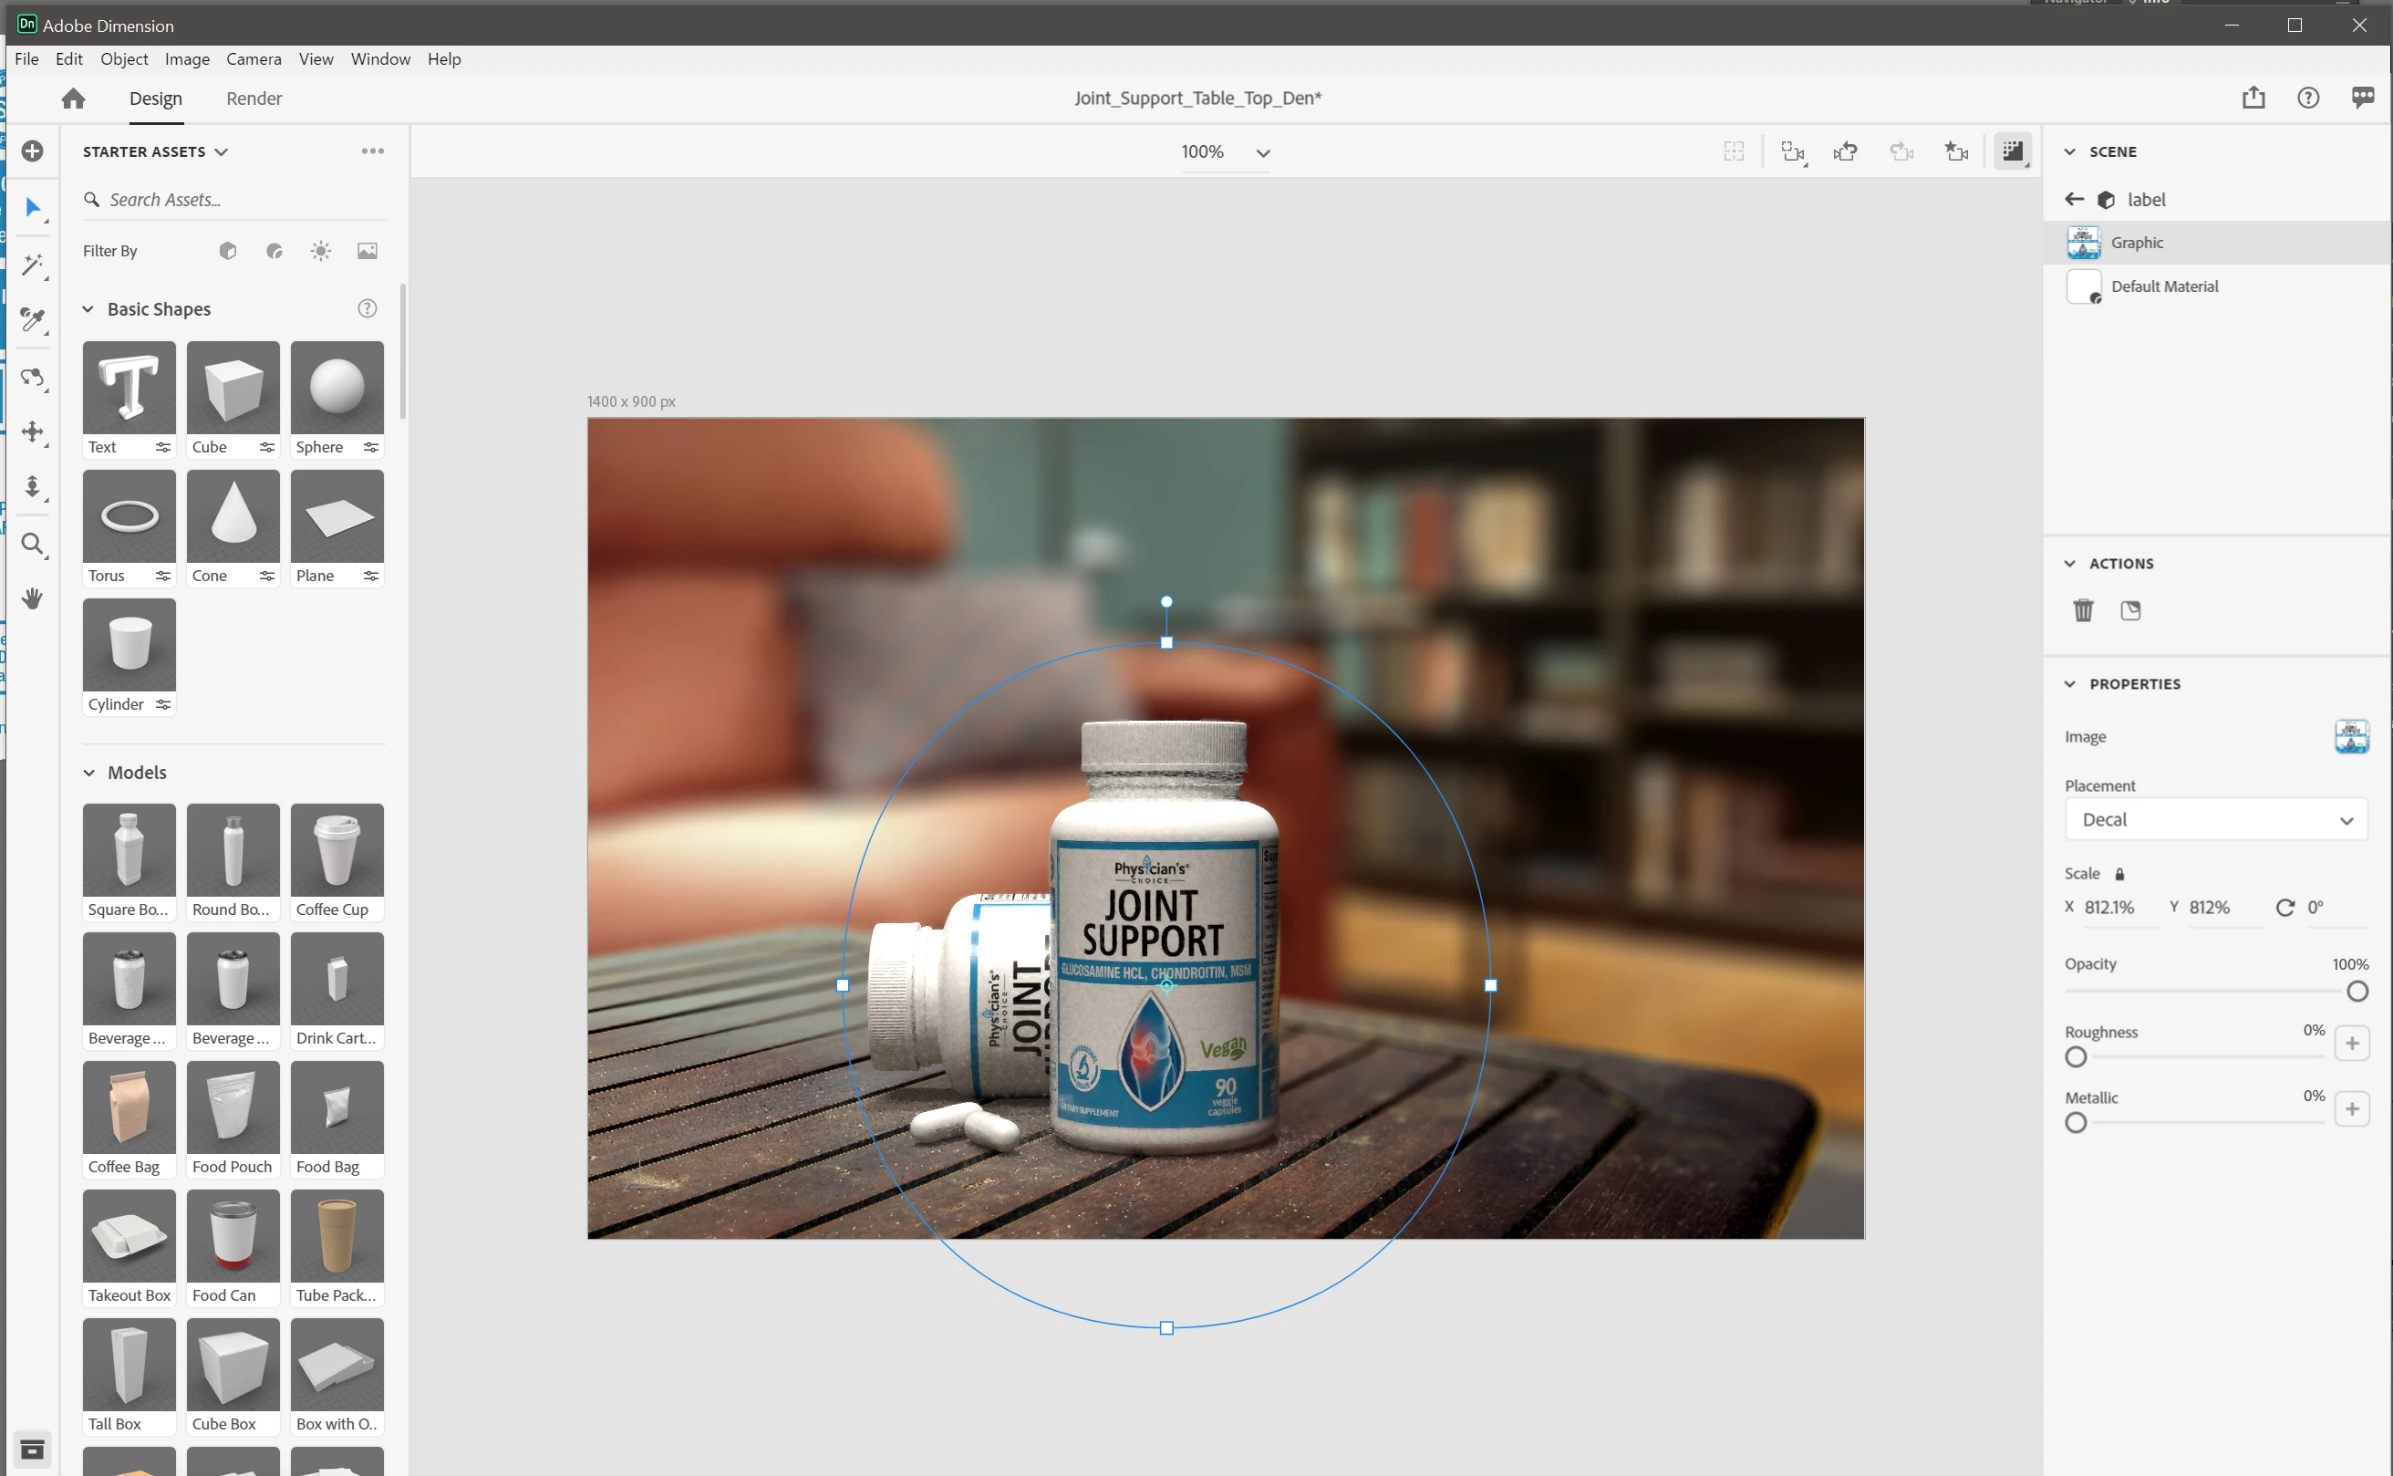Filter assets by Lights
This screenshot has width=2393, height=1476.
(321, 251)
